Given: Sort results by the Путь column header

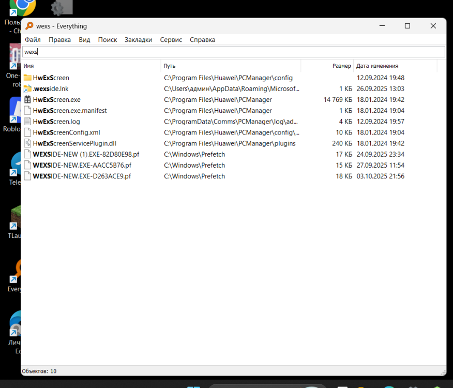Looking at the screenshot, I should [231, 66].
